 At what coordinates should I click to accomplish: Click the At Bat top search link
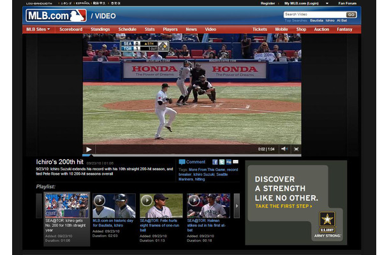point(342,20)
